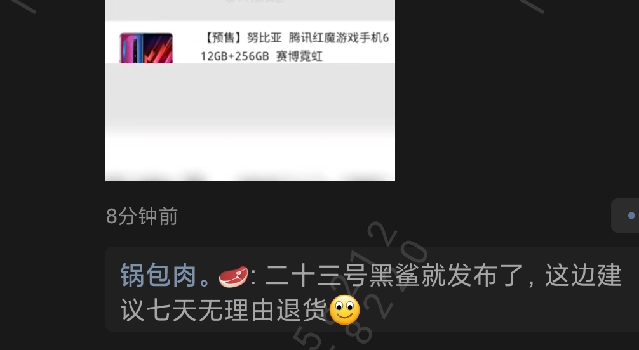Open the shared order screenshot image

click(x=250, y=90)
